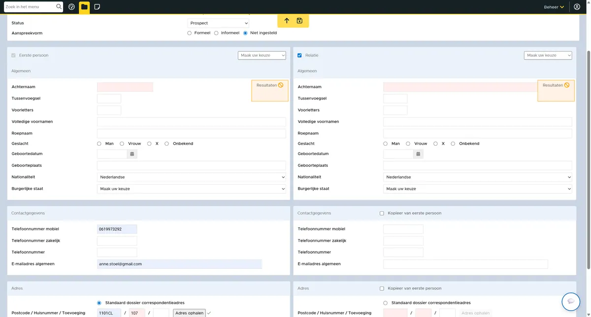Click Relatie Achternaam field
591x317 pixels.
[x=460, y=87]
